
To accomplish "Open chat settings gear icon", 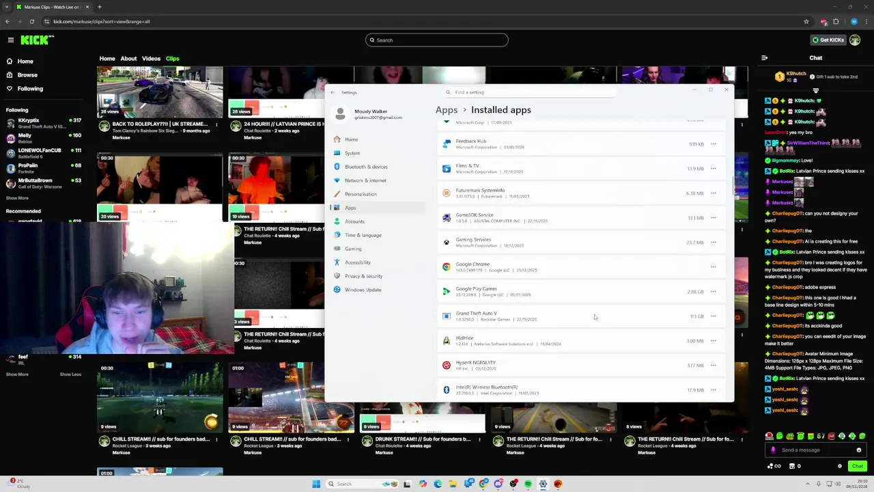I will tap(840, 467).
